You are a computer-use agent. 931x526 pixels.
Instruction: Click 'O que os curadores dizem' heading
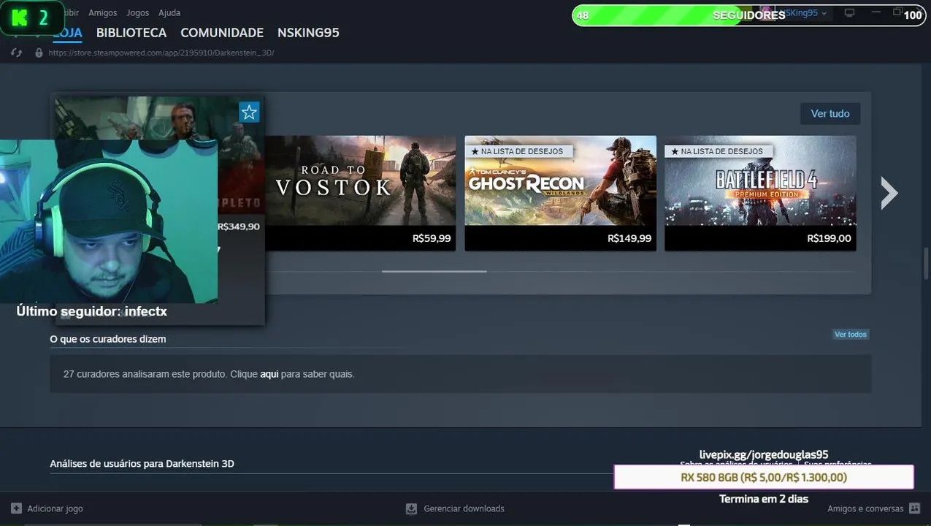pyautogui.click(x=108, y=339)
